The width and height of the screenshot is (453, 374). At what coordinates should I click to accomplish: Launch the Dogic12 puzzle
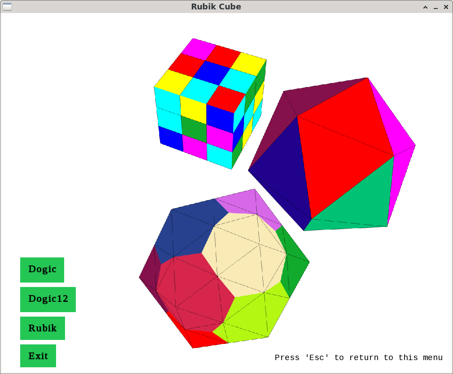coord(48,300)
